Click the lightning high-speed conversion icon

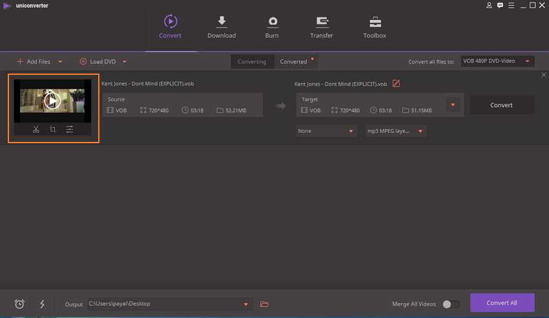(42, 304)
